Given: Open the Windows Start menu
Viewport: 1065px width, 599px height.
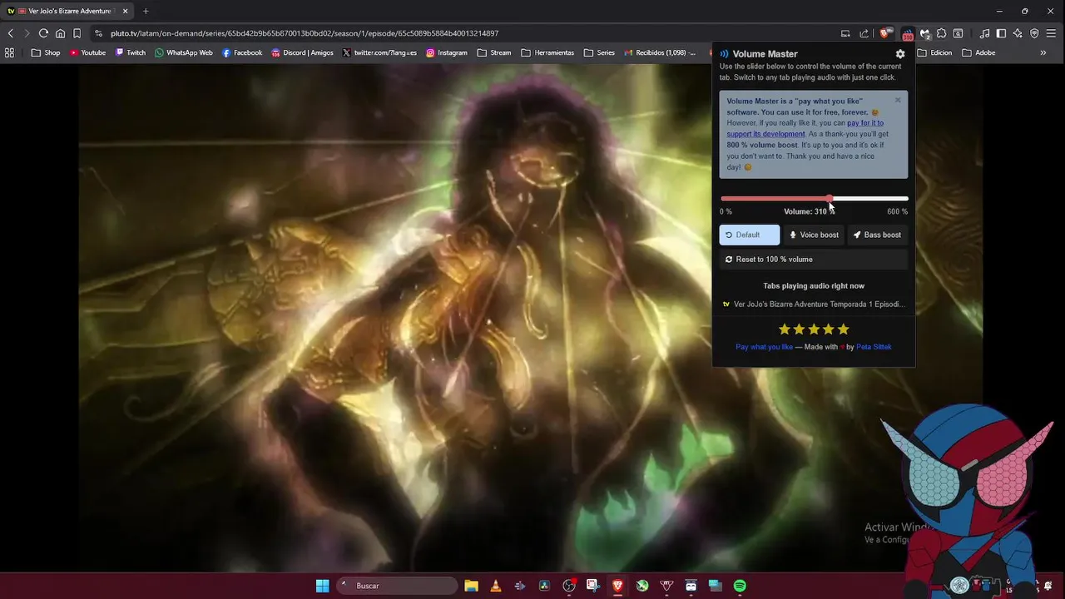Looking at the screenshot, I should click(322, 586).
